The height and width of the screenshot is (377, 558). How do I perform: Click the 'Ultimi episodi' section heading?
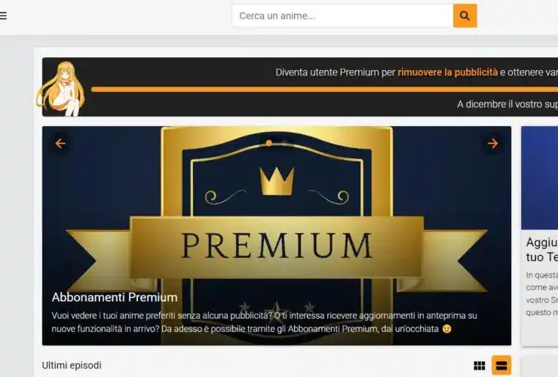72,366
